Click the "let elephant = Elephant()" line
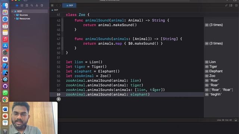 (93, 71)
